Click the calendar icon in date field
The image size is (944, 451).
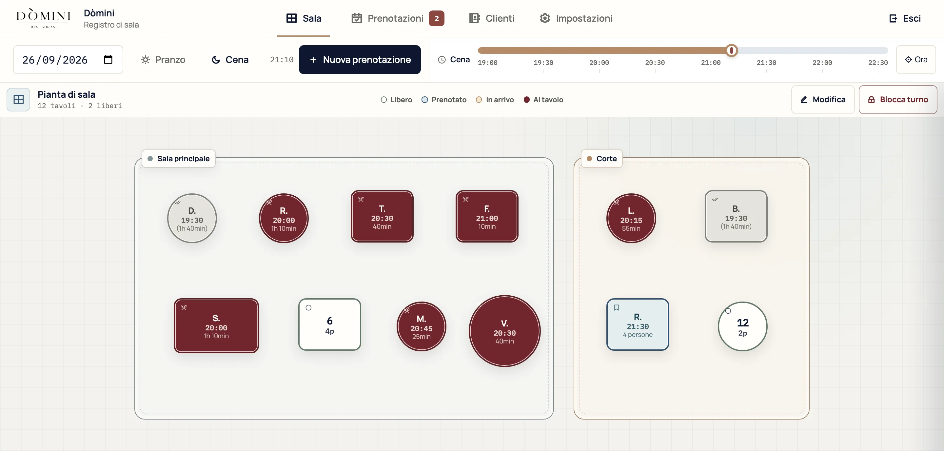point(108,59)
